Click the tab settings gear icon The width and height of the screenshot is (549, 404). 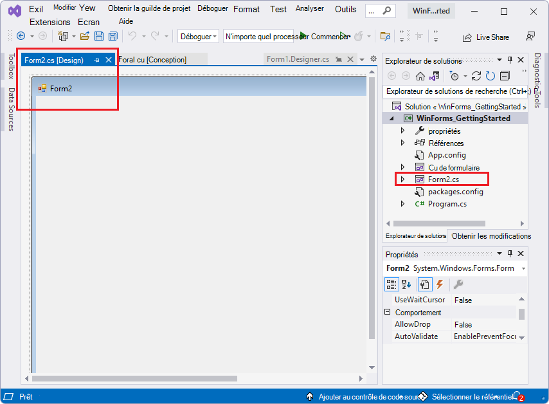[x=373, y=59]
